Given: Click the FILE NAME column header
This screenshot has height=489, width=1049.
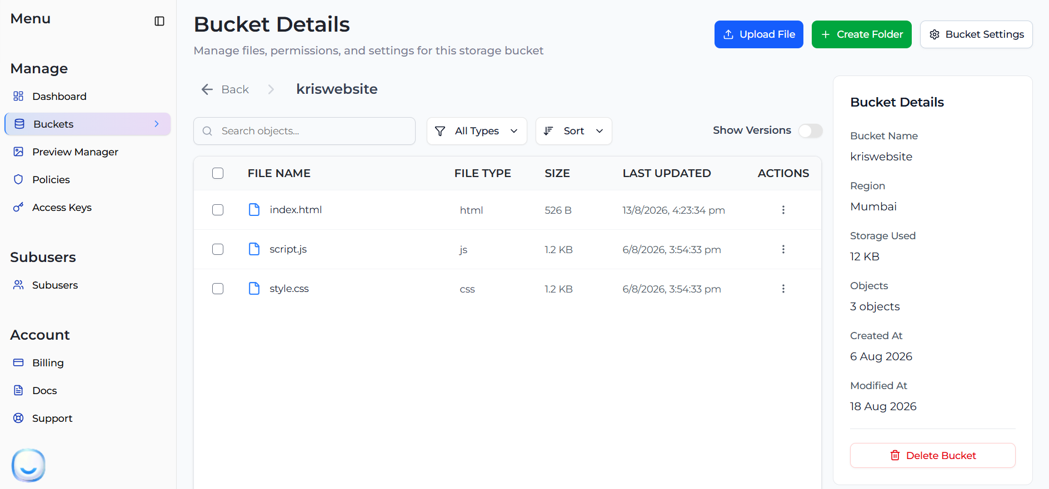Looking at the screenshot, I should (279, 173).
